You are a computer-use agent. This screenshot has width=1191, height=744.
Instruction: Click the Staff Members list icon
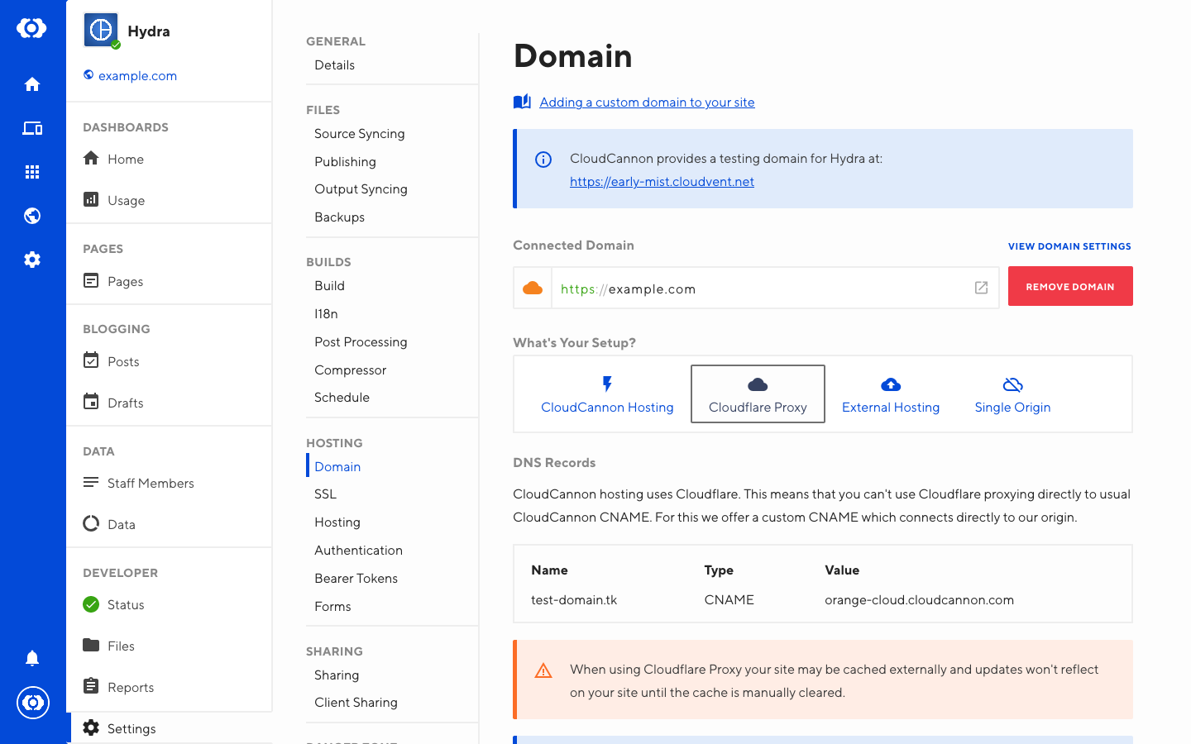coord(91,482)
